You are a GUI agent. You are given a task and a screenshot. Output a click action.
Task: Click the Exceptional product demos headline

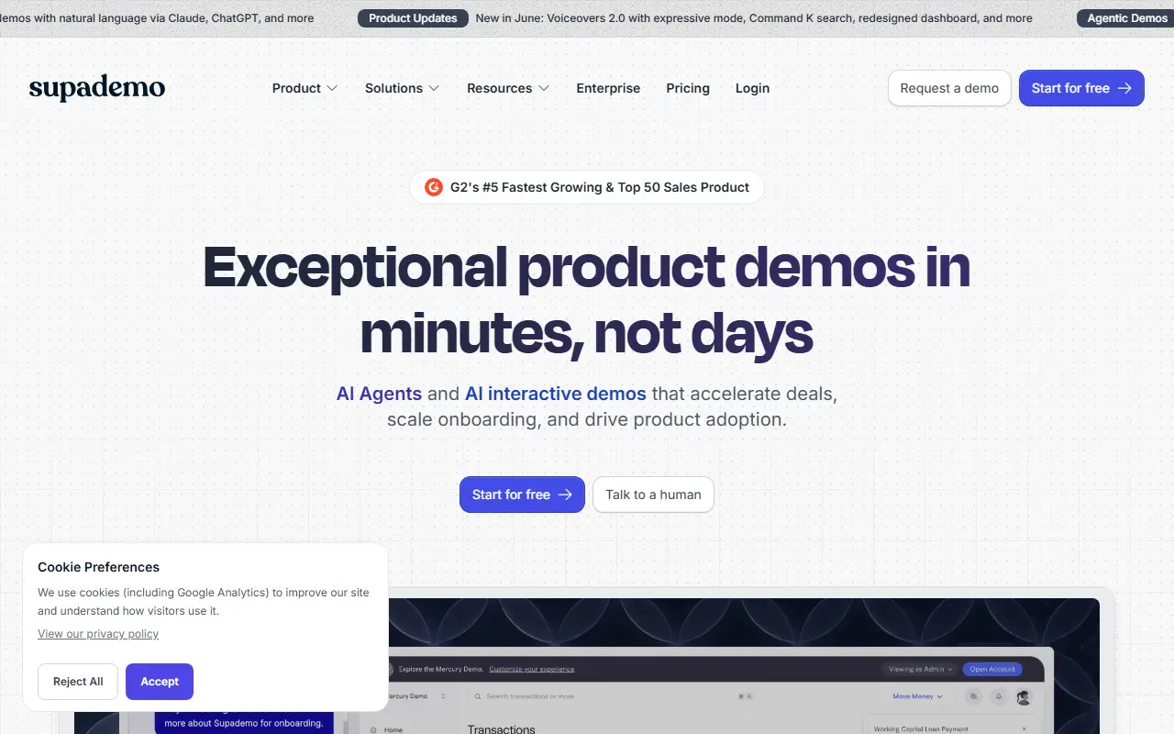pyautogui.click(x=587, y=300)
